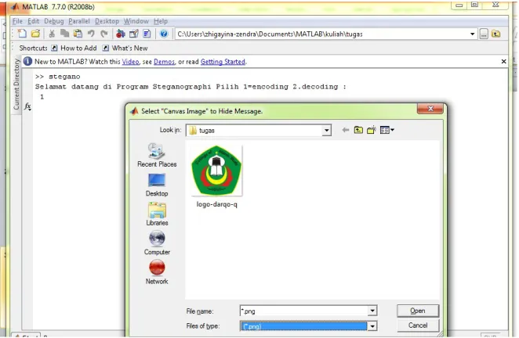Go to Computer in the dialog sidebar
Viewport: 519px width, 338px height.
click(x=157, y=243)
